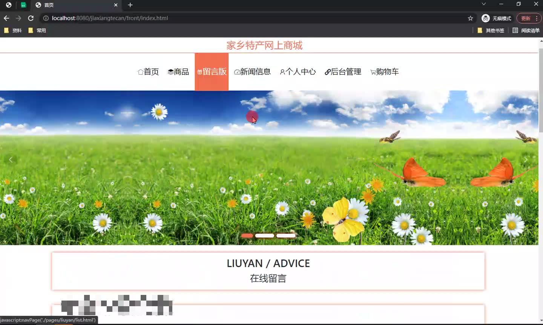Click the person icon beside 个人中心
543x325 pixels.
(282, 72)
